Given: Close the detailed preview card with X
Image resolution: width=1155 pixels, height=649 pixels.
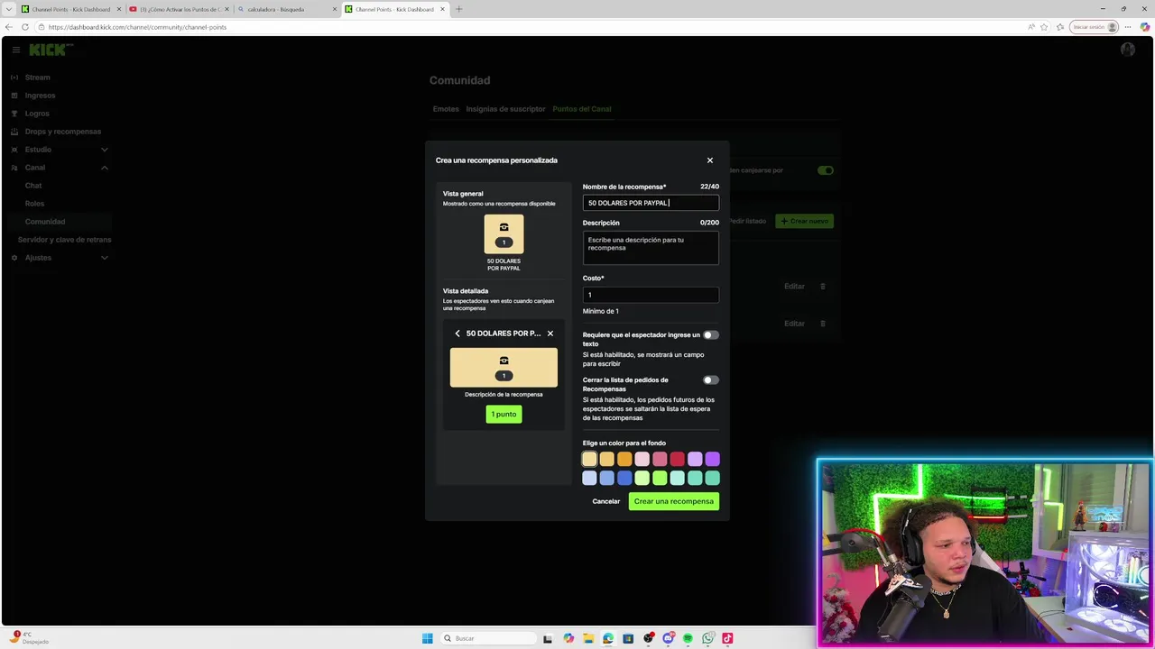Looking at the screenshot, I should (550, 334).
